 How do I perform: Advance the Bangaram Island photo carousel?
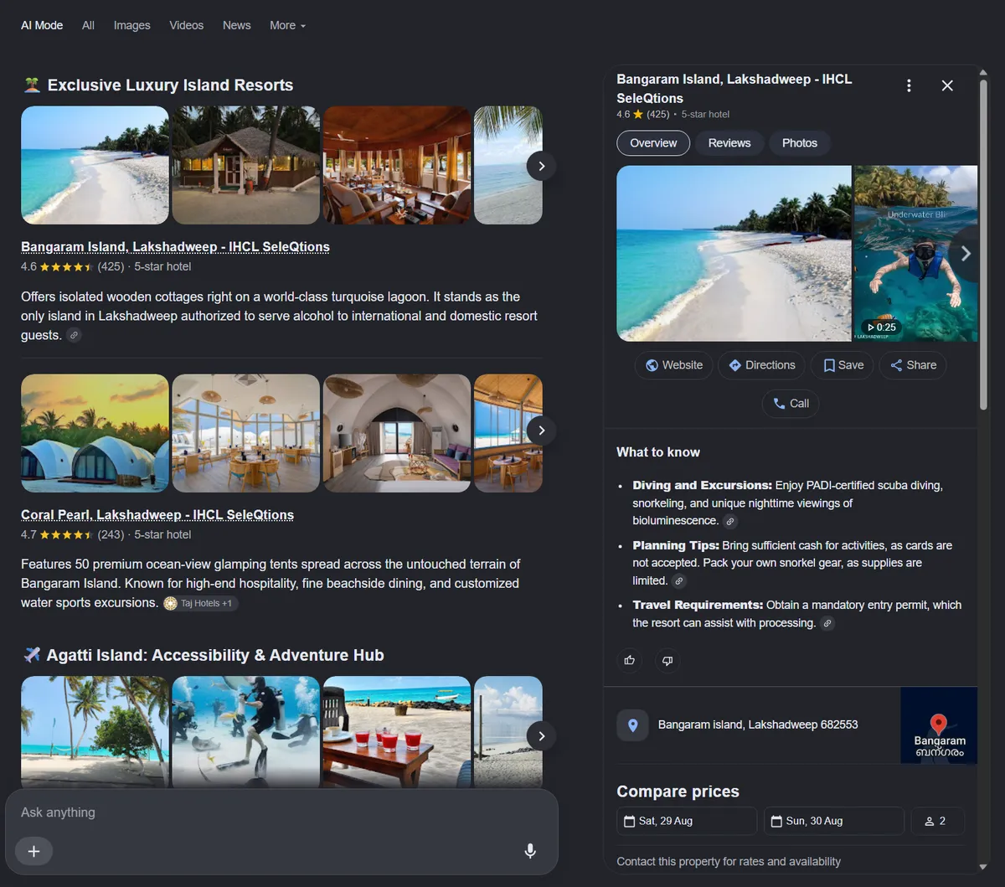coord(541,166)
